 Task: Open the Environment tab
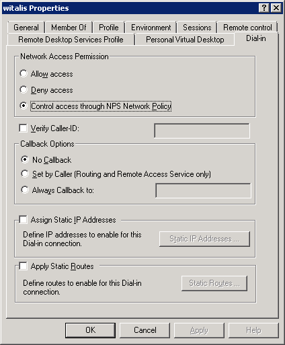pos(151,28)
